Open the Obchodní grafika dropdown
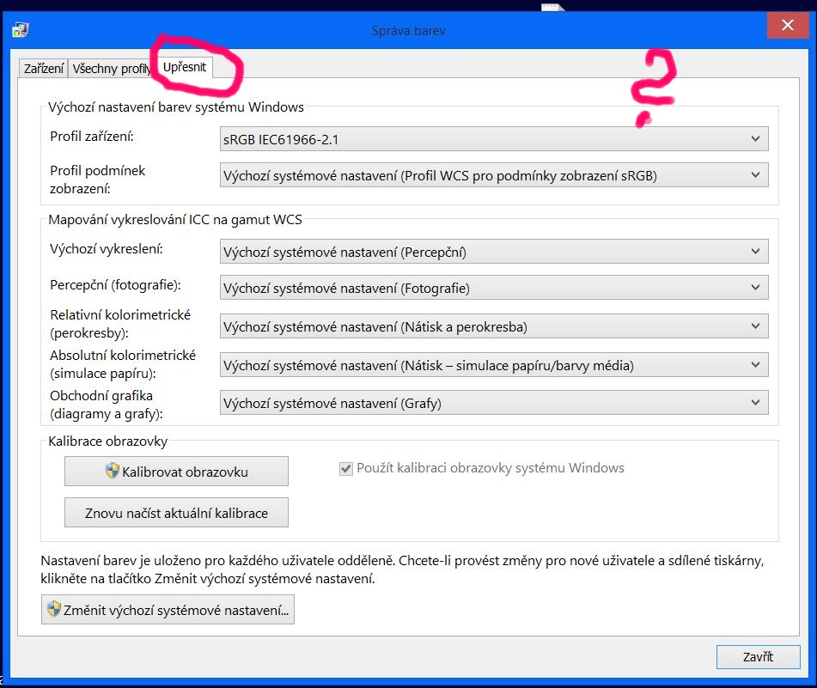This screenshot has width=817, height=688. (494, 402)
